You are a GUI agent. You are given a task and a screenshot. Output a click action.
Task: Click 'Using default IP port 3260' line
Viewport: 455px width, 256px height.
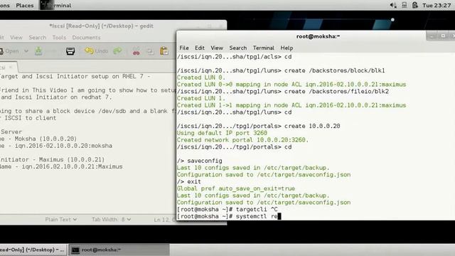tap(222, 133)
